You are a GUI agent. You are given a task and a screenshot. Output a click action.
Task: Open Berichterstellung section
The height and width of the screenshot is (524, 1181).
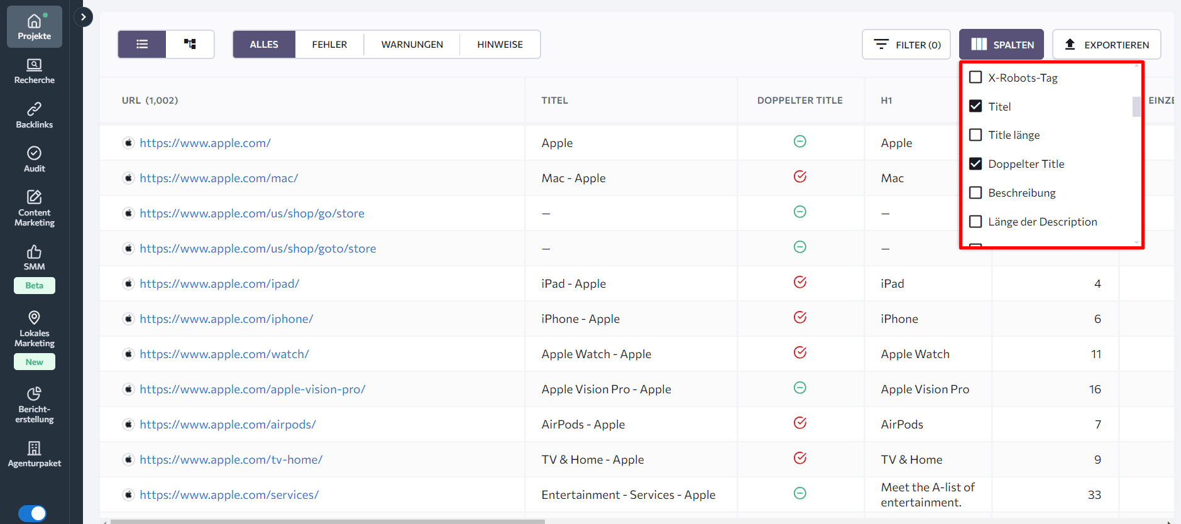[35, 405]
